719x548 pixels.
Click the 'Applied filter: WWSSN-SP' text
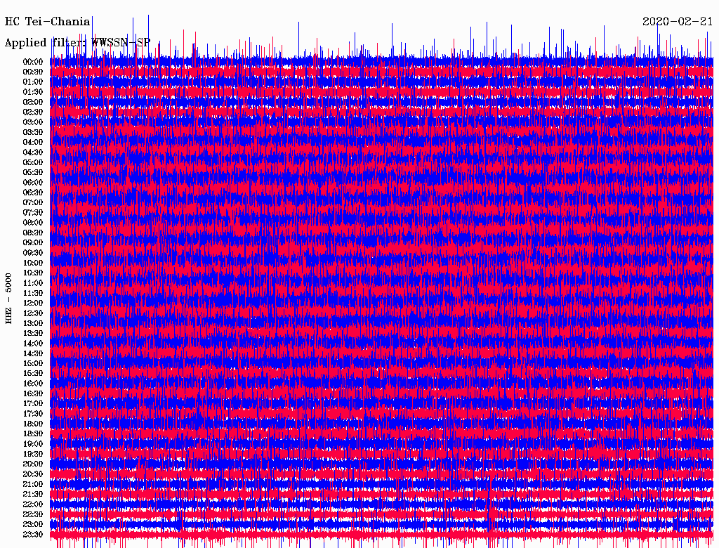click(x=77, y=43)
